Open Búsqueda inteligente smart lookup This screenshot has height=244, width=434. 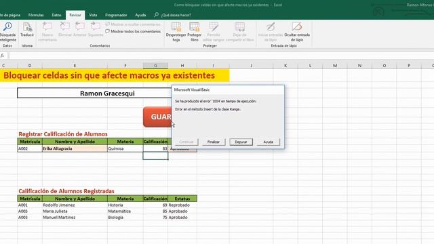pyautogui.click(x=7, y=32)
